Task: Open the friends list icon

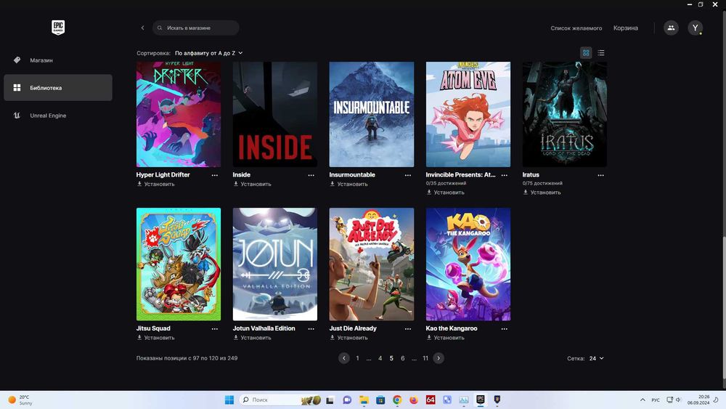Action: (x=671, y=28)
